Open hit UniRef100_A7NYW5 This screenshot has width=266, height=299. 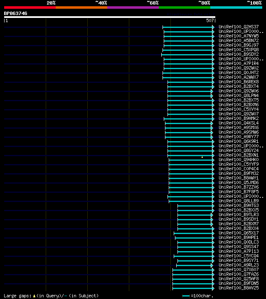click(239, 36)
